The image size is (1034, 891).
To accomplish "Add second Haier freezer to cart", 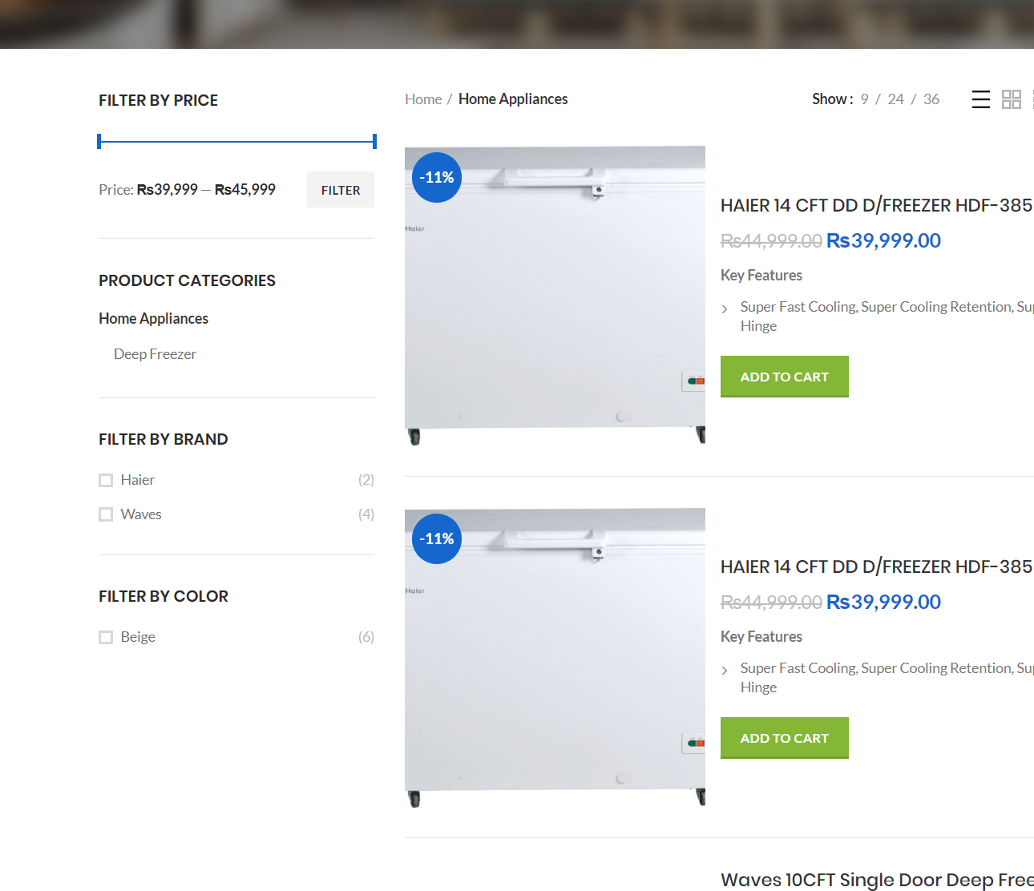I will [784, 738].
